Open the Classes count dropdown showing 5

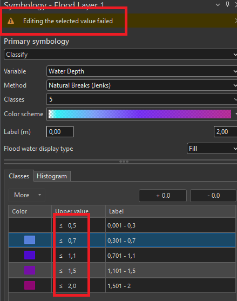pyautogui.click(x=141, y=99)
